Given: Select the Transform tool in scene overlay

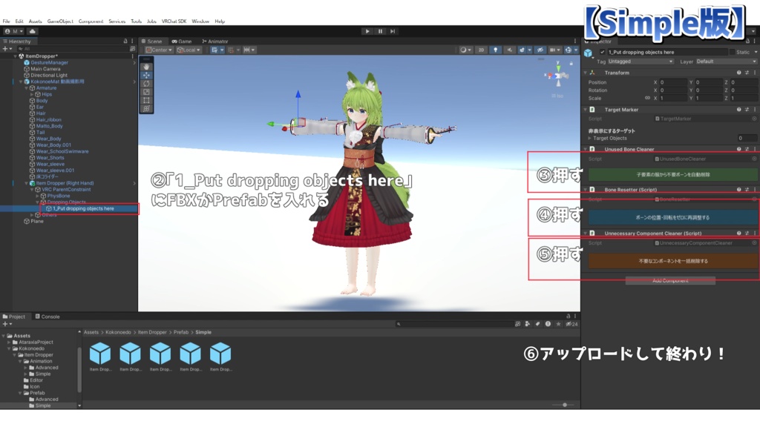Looking at the screenshot, I should (146, 108).
